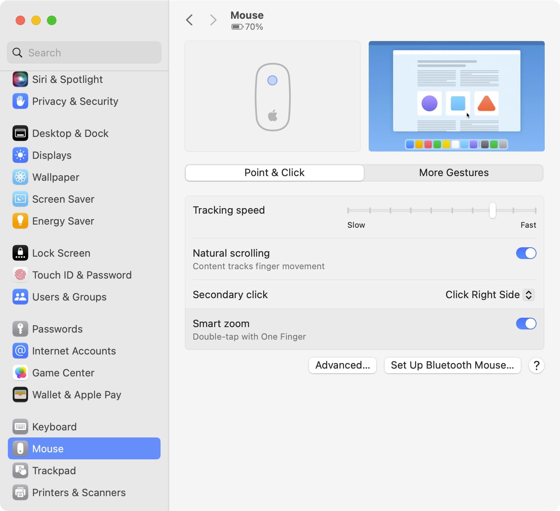Toggle Smart zoom back on
Image resolution: width=560 pixels, height=511 pixels.
coord(526,324)
